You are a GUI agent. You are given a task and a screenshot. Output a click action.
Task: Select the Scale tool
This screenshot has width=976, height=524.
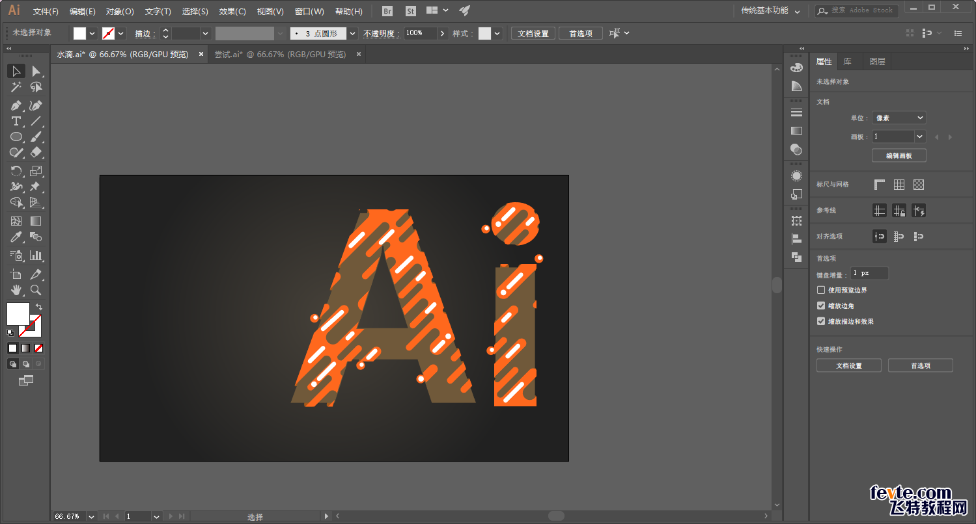36,171
